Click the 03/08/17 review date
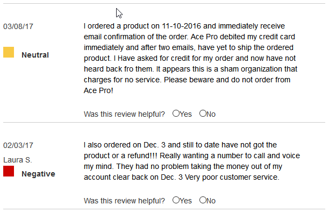Viewport: 329px width, 212px height. point(18,26)
